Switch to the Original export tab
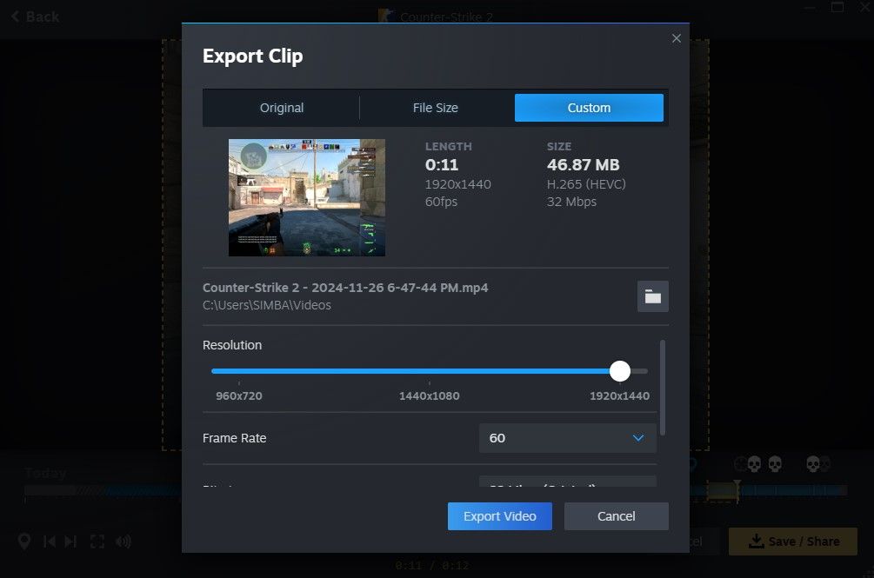Viewport: 874px width, 578px height. point(282,108)
